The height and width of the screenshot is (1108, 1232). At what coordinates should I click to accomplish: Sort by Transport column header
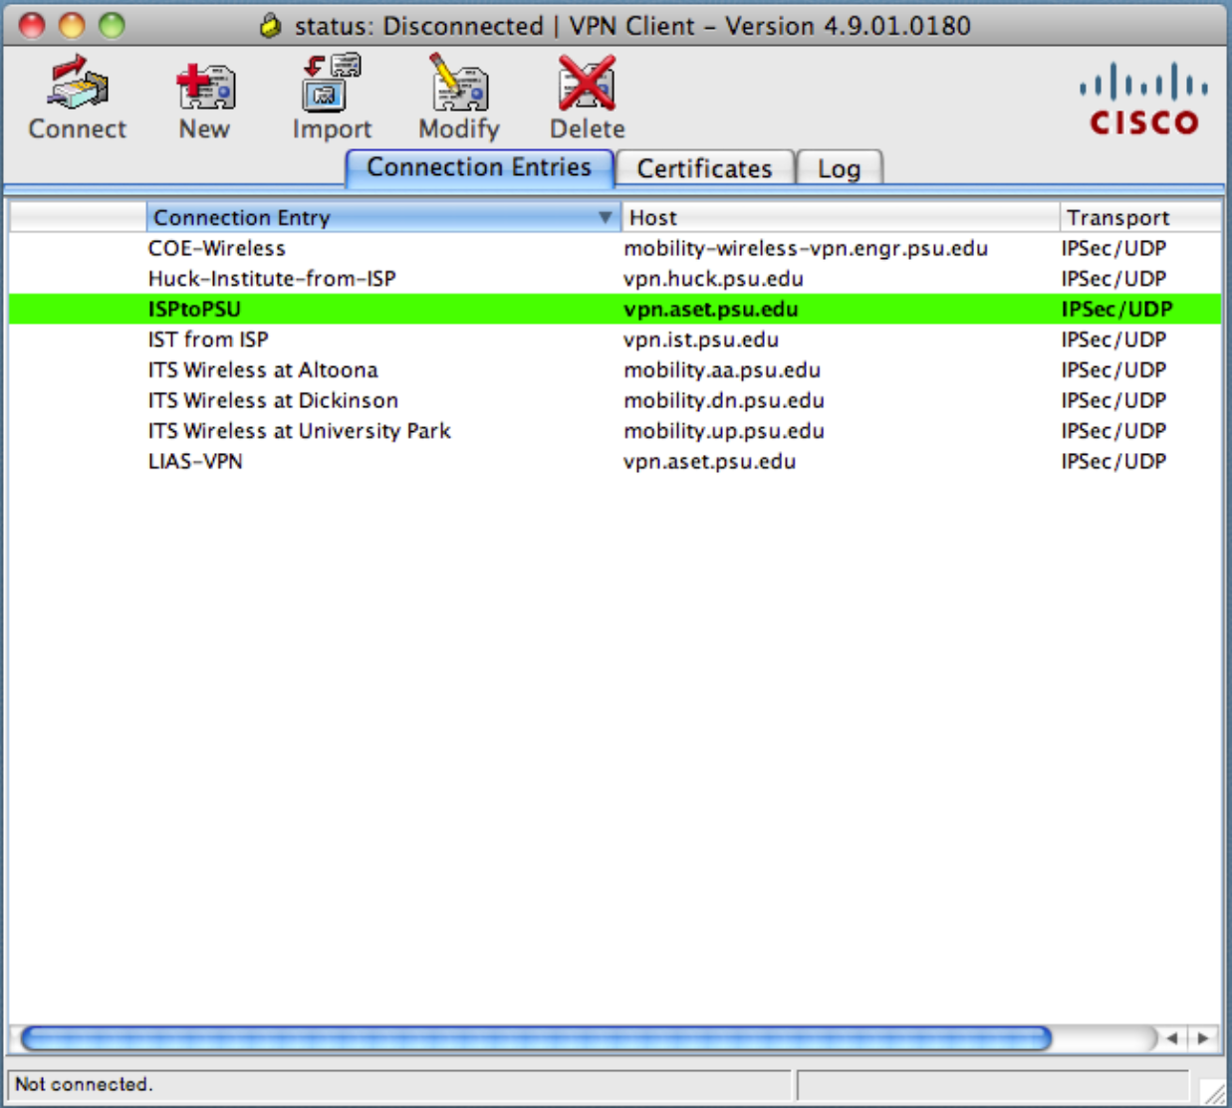[1140, 217]
